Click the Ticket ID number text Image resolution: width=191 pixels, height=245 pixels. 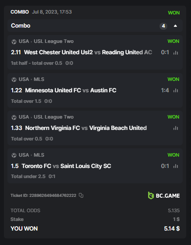click(x=53, y=196)
